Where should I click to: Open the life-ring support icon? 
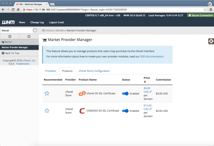pyautogui.click(x=211, y=41)
